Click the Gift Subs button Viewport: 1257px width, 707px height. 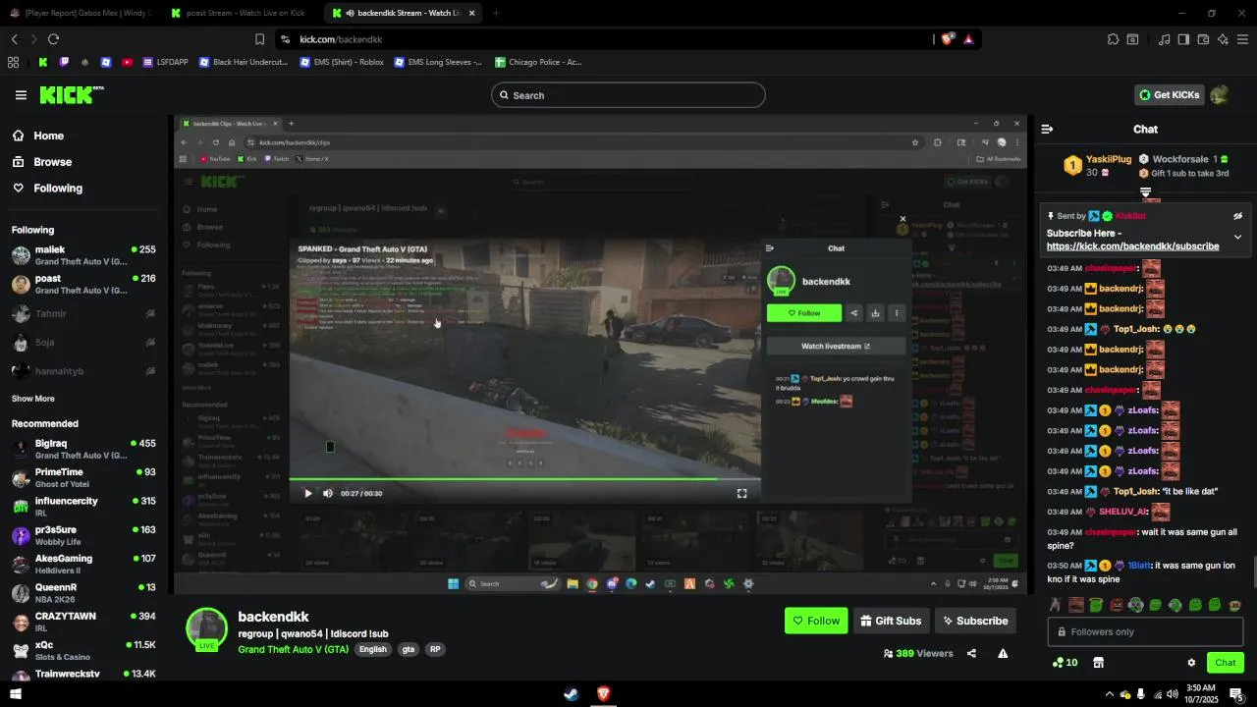(891, 621)
